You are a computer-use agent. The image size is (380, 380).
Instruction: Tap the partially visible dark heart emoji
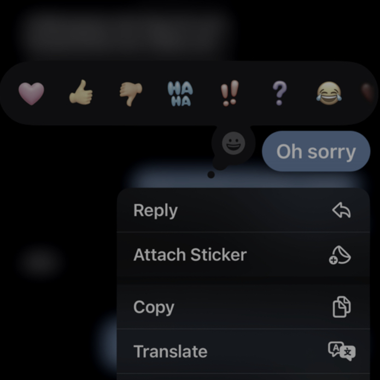pyautogui.click(x=369, y=93)
